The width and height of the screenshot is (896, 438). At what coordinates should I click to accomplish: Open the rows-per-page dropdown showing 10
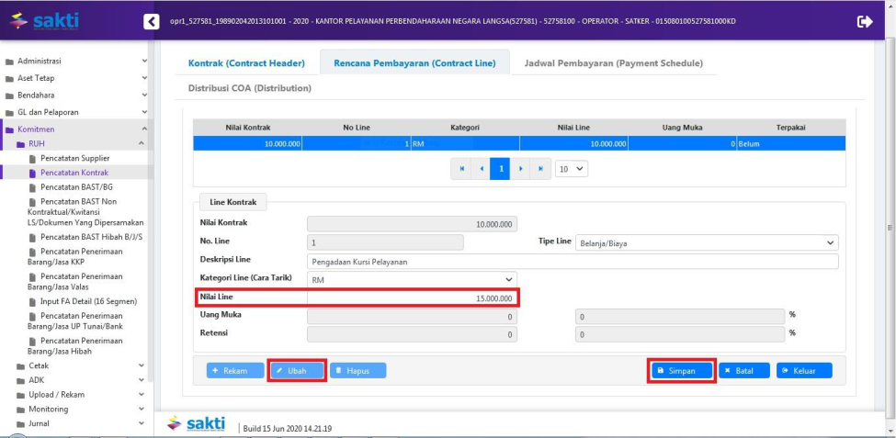point(571,169)
